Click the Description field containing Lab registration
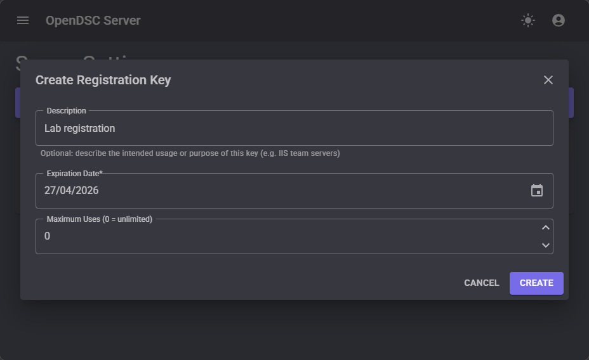This screenshot has height=360, width=589. click(x=294, y=128)
